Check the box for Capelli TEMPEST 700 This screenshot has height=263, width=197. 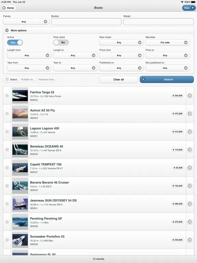pos(7,168)
